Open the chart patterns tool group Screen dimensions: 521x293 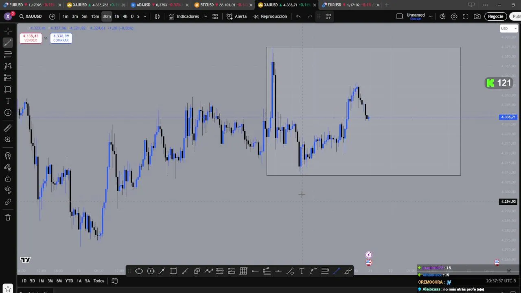point(8,66)
